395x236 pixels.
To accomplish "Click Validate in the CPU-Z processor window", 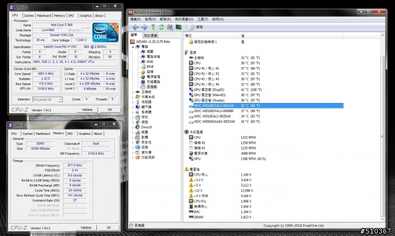I will point(87,110).
